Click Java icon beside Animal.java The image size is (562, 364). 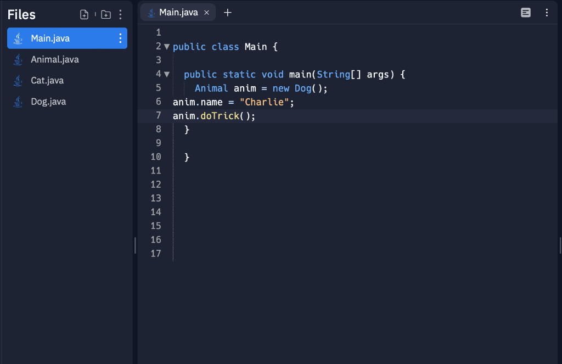coord(18,59)
